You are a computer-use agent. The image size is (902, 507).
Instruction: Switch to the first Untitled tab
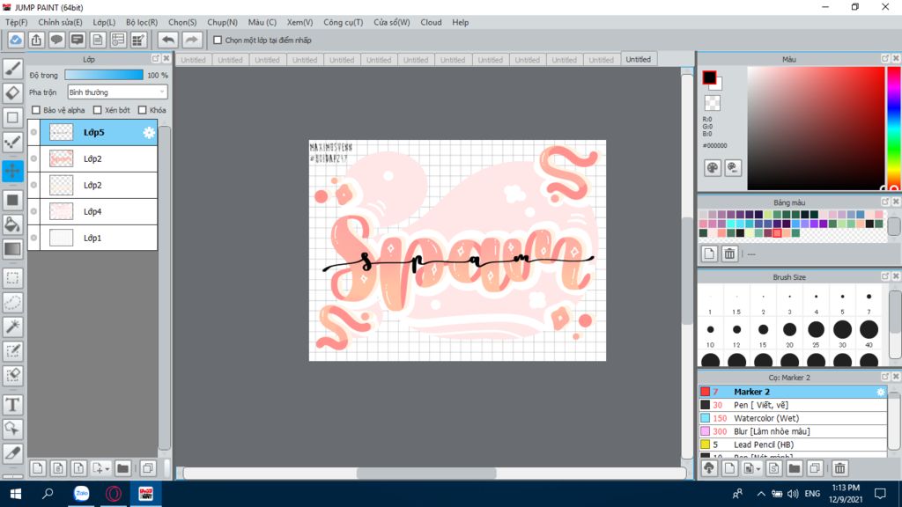pyautogui.click(x=193, y=60)
